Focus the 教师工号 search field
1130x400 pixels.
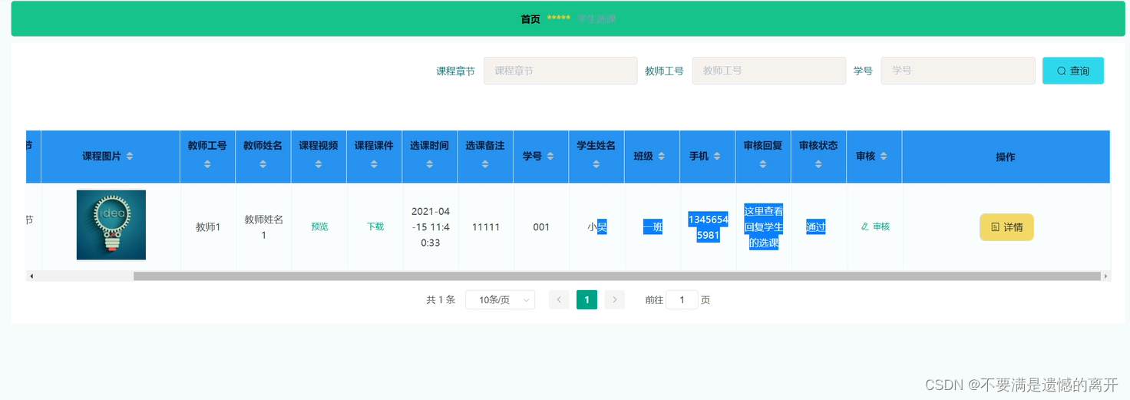[x=769, y=71]
